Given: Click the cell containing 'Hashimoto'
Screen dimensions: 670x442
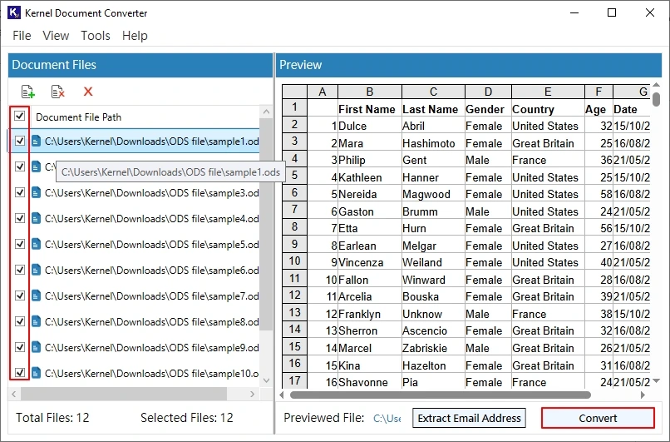Looking at the screenshot, I should 433,143.
